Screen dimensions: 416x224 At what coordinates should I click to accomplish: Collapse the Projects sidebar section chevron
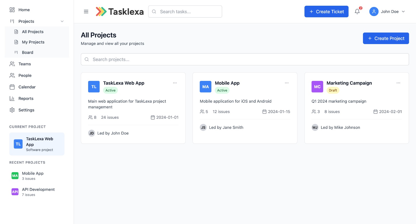pos(62,21)
